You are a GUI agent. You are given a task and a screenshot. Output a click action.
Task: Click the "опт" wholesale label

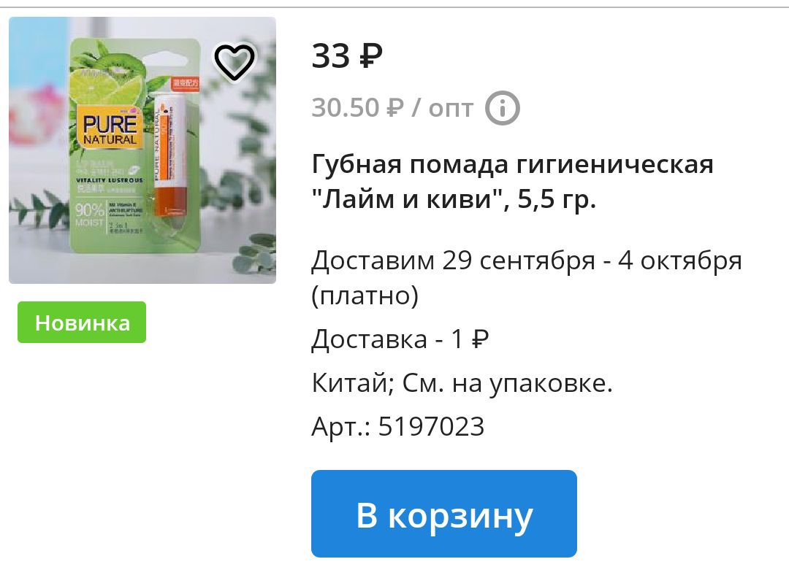(451, 109)
